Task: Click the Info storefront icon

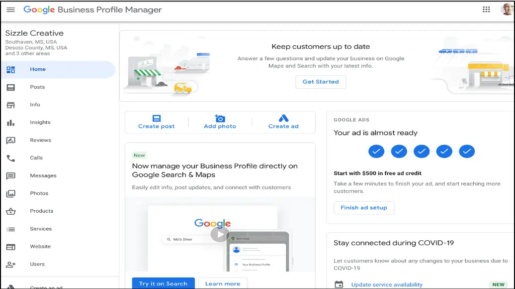Action: pyautogui.click(x=11, y=105)
